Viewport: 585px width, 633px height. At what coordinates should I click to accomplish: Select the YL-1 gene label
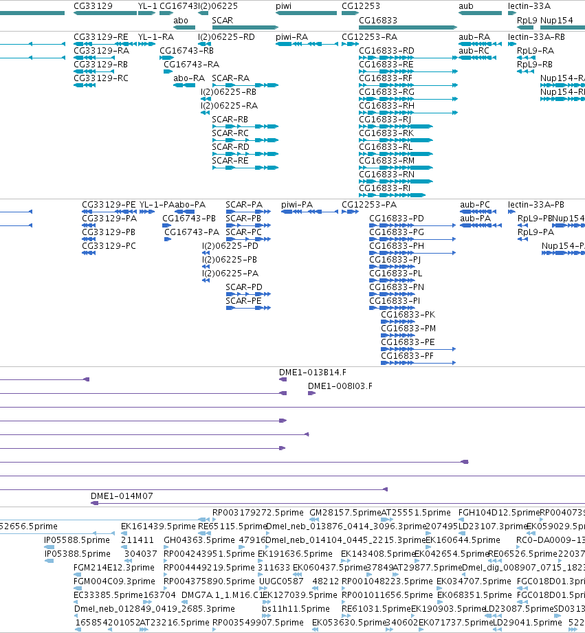147,6
